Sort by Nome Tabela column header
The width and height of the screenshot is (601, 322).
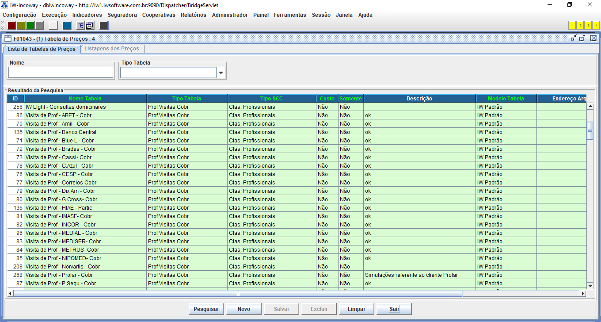tap(85, 99)
